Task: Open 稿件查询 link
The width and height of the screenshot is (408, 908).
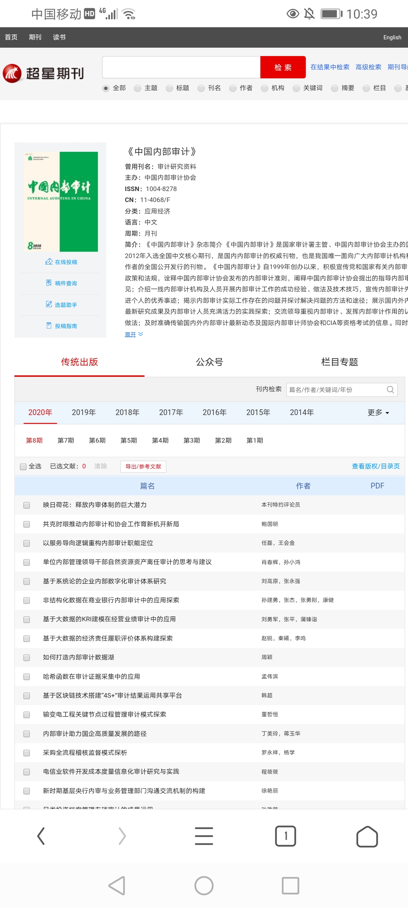Action: click(61, 283)
